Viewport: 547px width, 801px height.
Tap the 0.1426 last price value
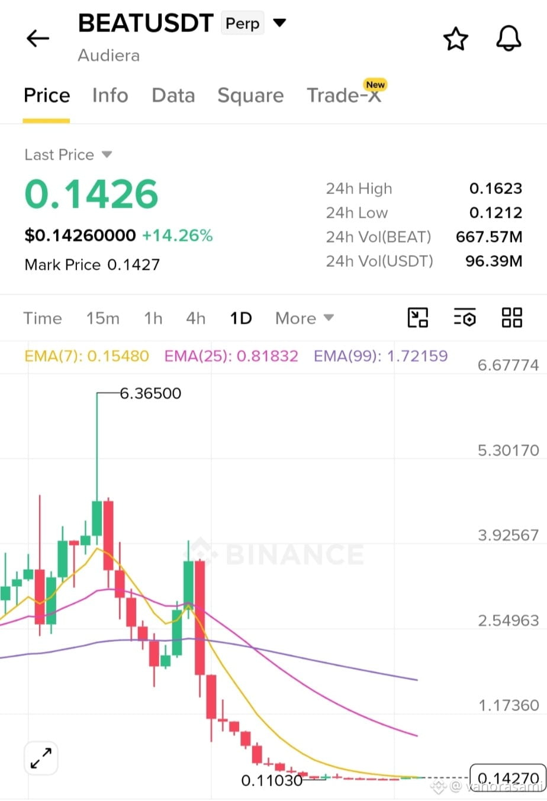91,194
